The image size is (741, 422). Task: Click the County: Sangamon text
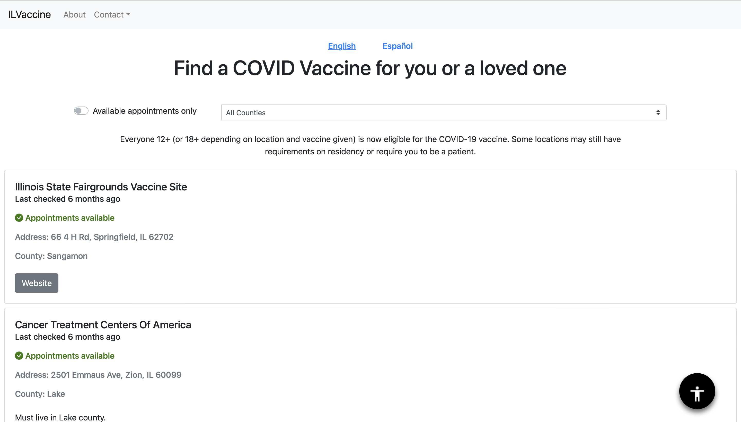[x=51, y=256]
